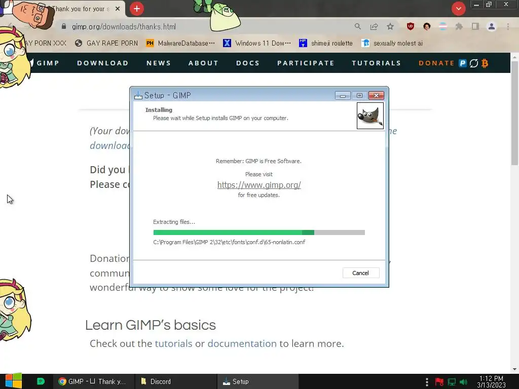Open the DOCS navigation item
This screenshot has width=519, height=389.
point(247,63)
